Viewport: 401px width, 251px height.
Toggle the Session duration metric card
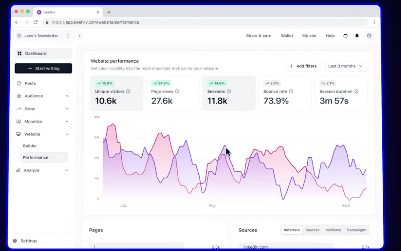(341, 93)
